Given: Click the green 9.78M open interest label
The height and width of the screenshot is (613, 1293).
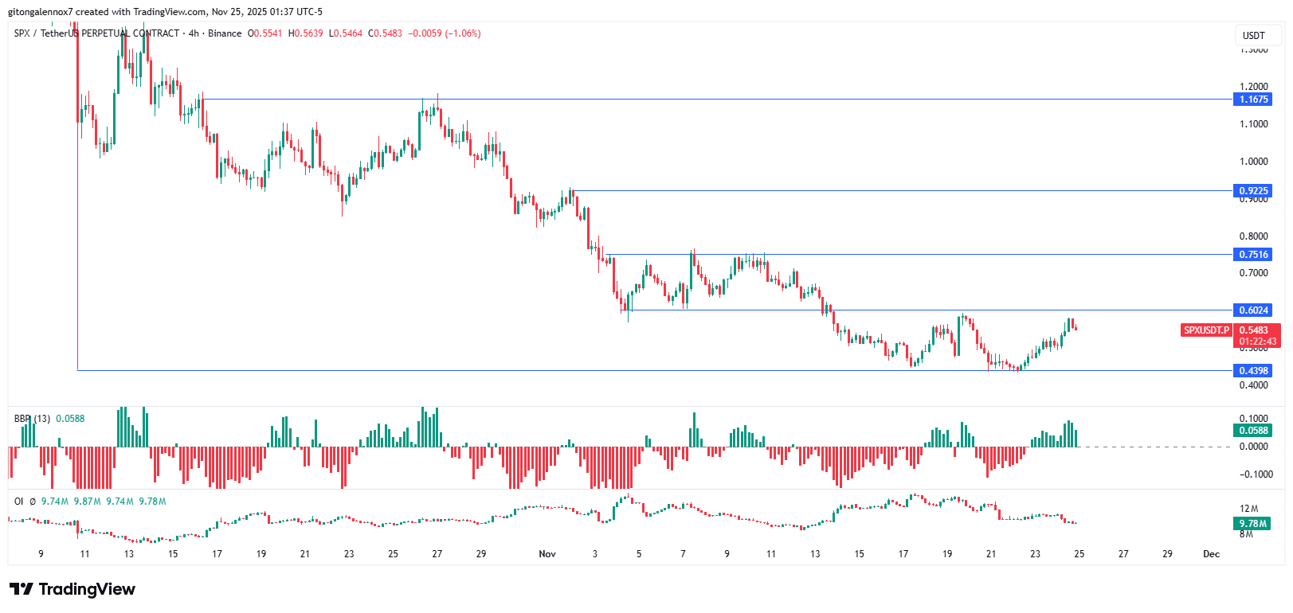Looking at the screenshot, I should [x=1253, y=524].
